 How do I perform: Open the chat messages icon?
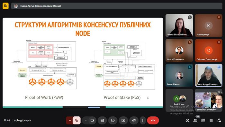(203, 120)
